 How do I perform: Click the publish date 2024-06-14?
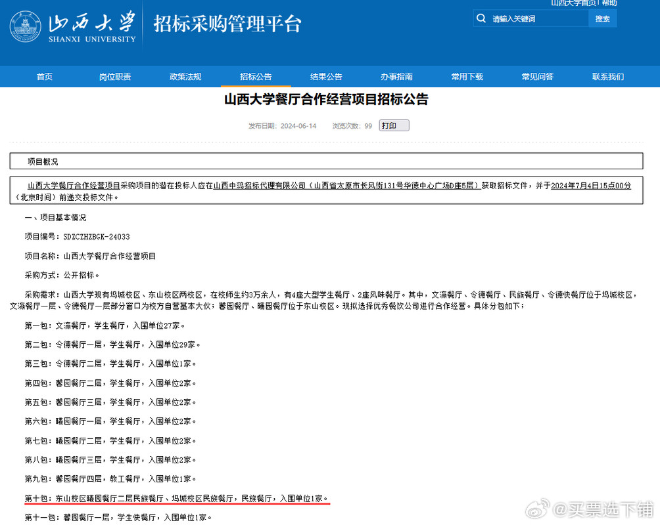click(x=298, y=126)
